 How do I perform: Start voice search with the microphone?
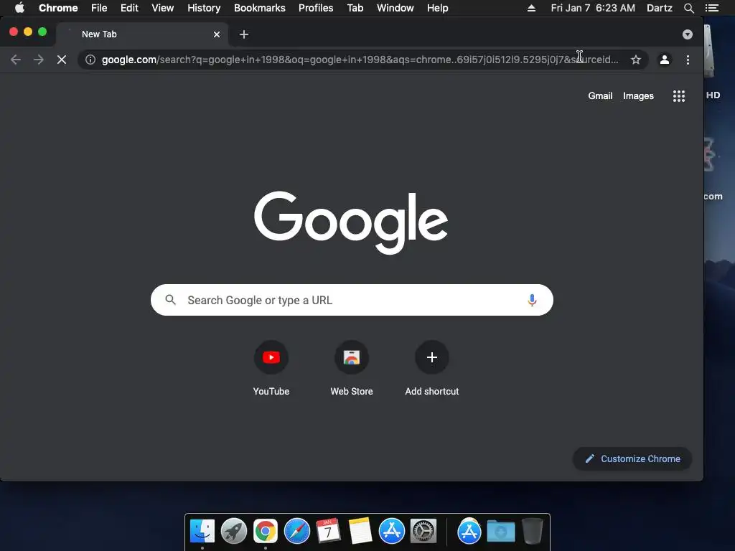[x=532, y=300]
